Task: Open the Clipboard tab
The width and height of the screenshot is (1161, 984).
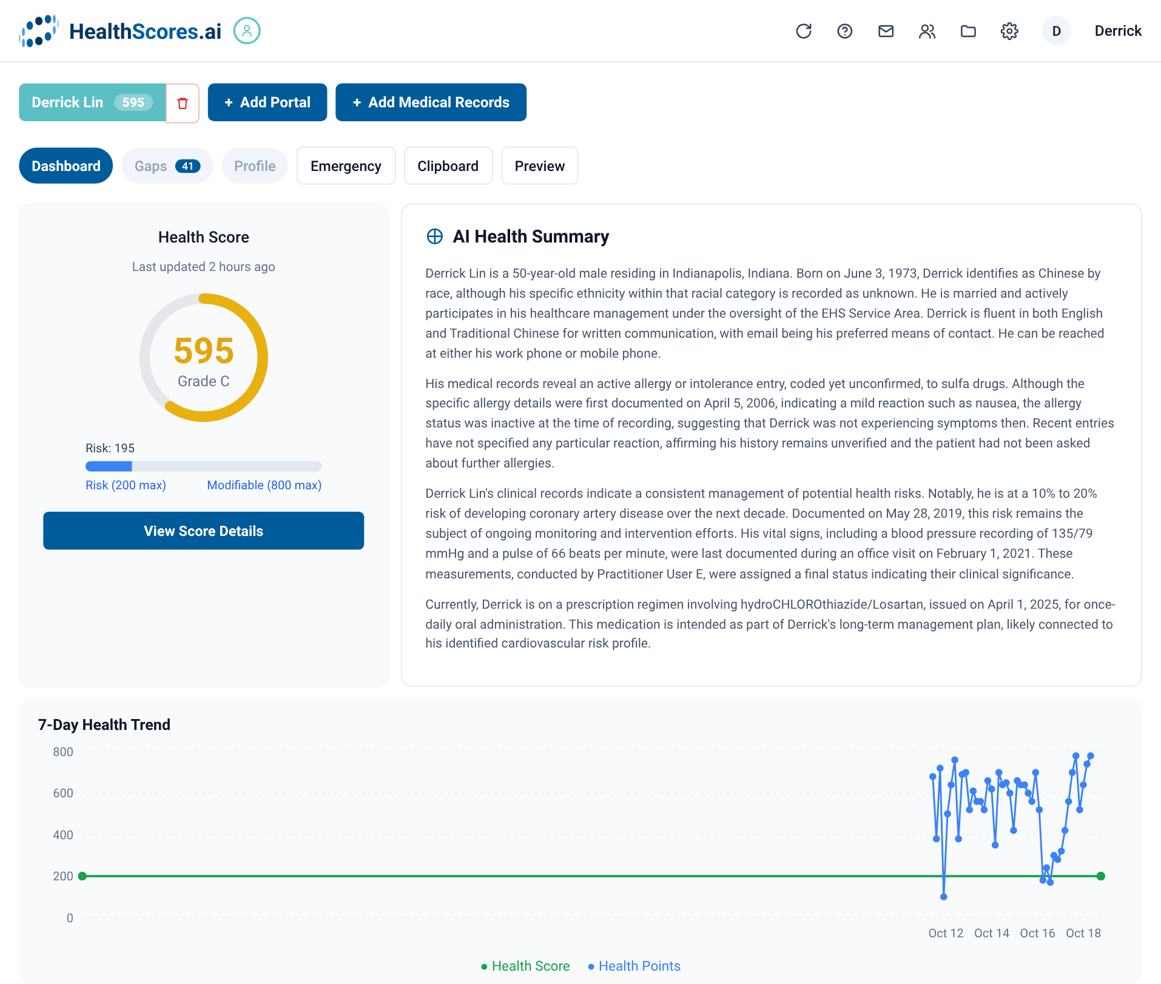Action: coord(448,166)
